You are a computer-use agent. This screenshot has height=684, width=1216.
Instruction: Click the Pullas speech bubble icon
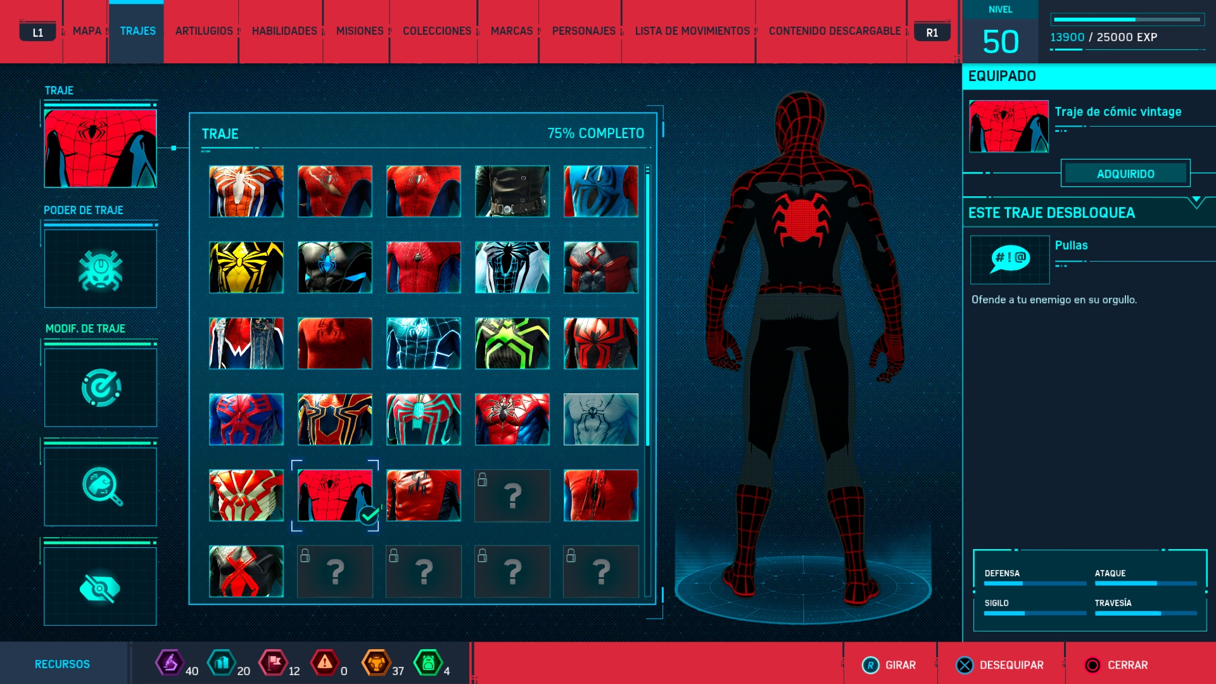(1010, 260)
